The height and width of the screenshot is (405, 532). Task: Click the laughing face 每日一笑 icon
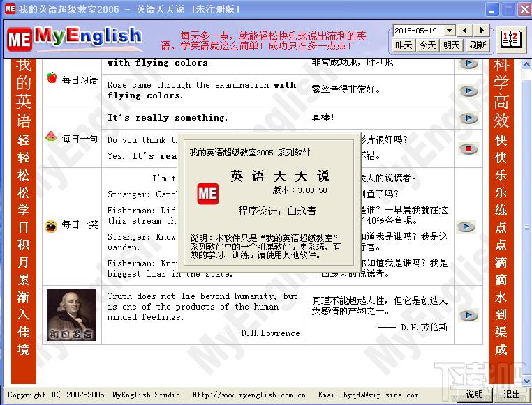(51, 226)
